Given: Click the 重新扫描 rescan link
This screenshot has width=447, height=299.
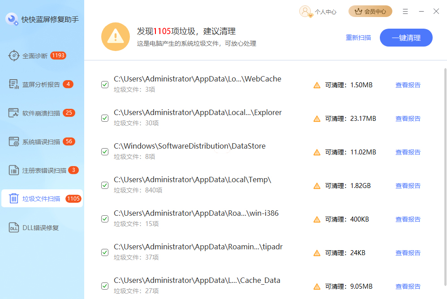Looking at the screenshot, I should point(358,38).
